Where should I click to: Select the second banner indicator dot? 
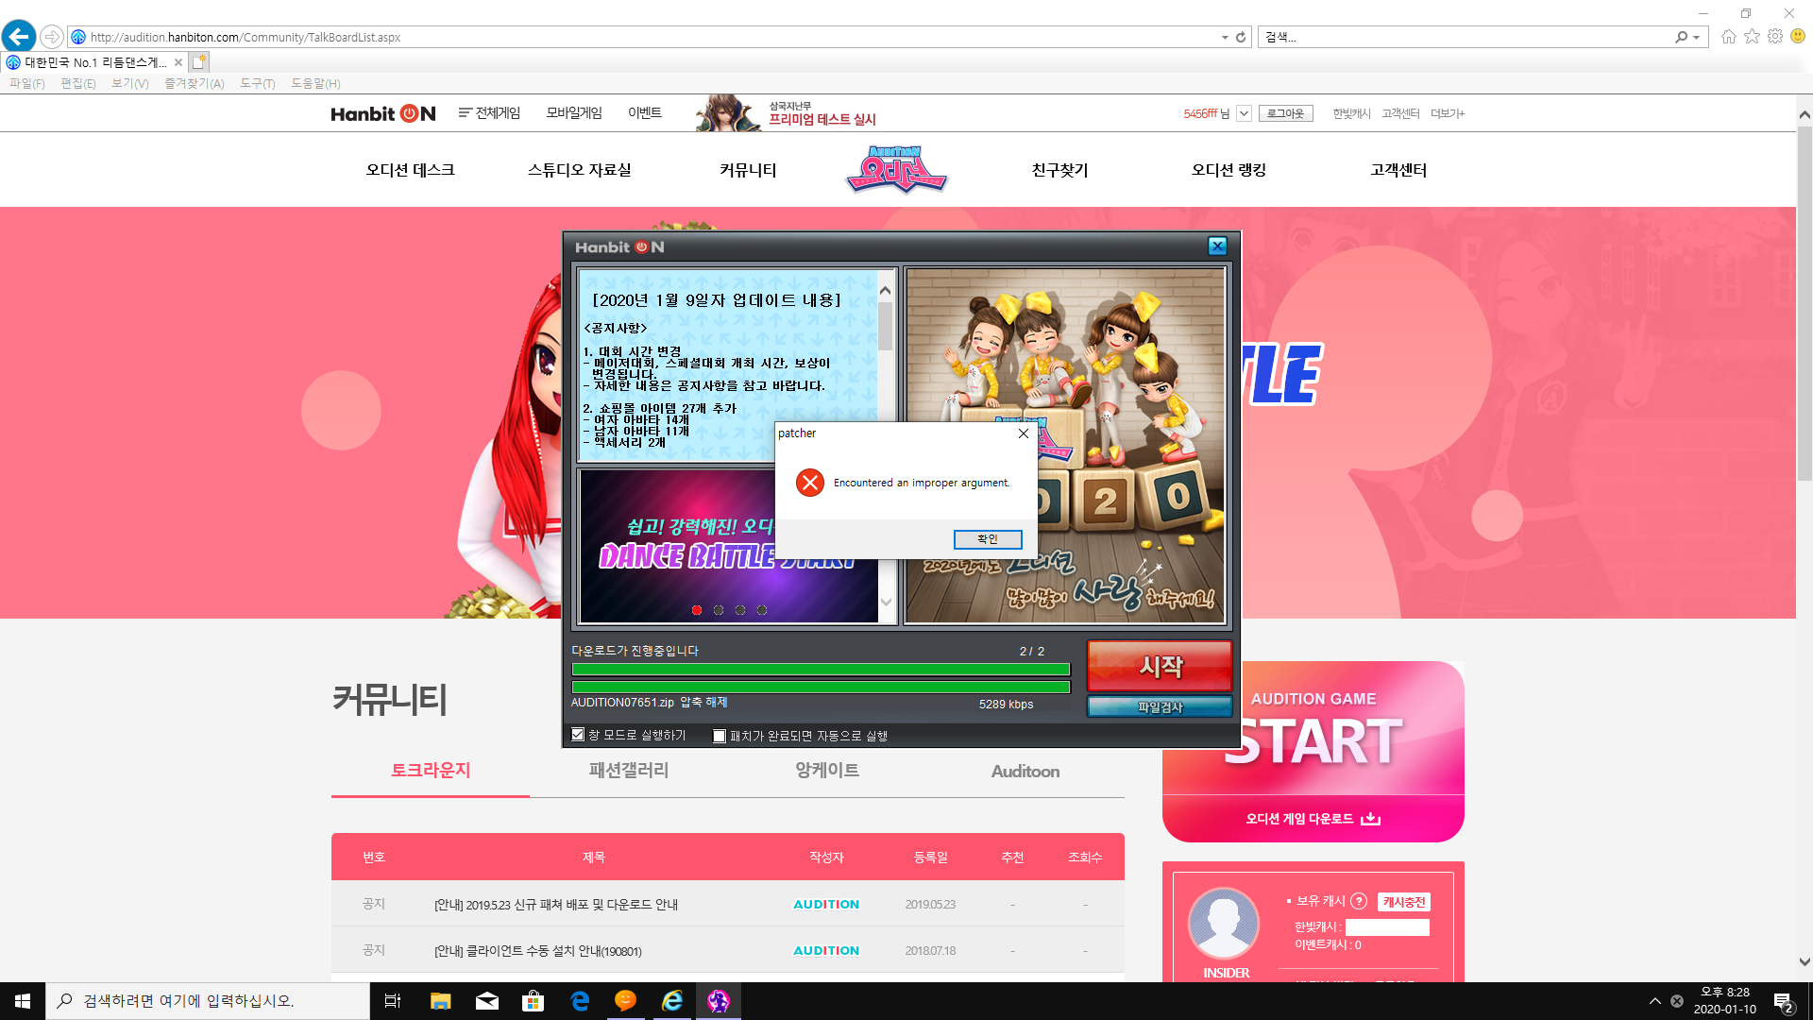(719, 610)
